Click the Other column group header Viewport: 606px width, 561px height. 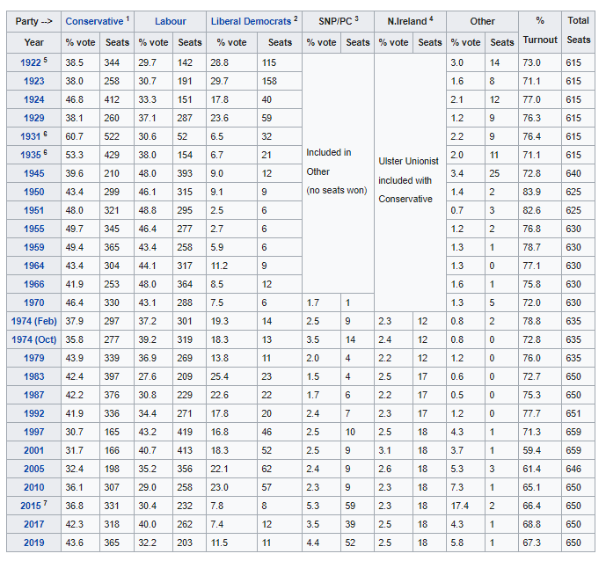(482, 22)
